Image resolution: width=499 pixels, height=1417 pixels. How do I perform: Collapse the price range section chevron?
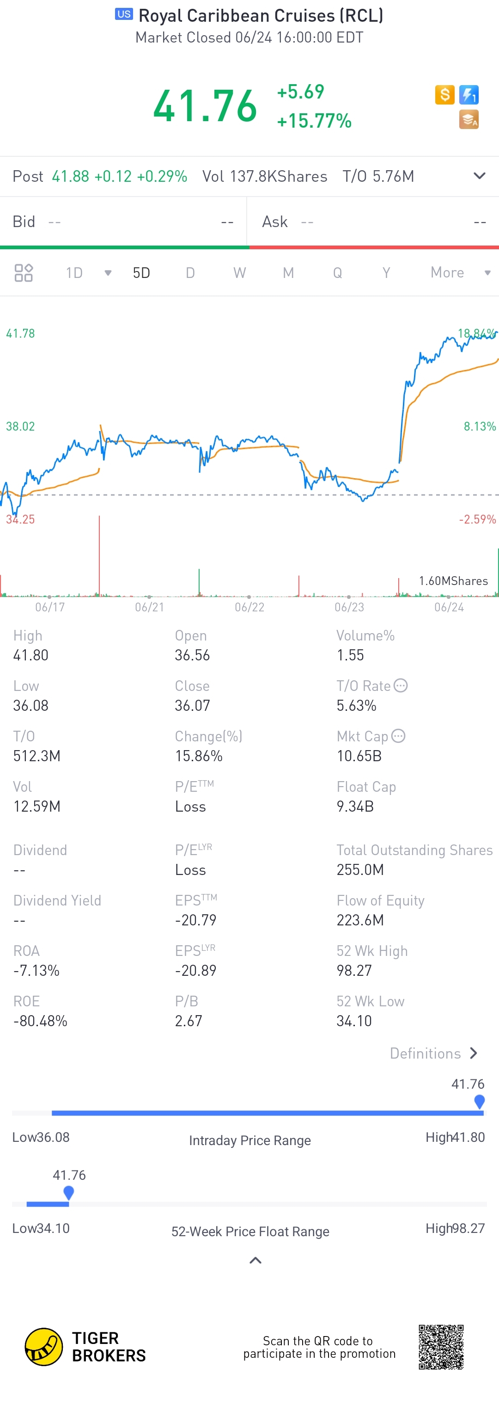(255, 1260)
